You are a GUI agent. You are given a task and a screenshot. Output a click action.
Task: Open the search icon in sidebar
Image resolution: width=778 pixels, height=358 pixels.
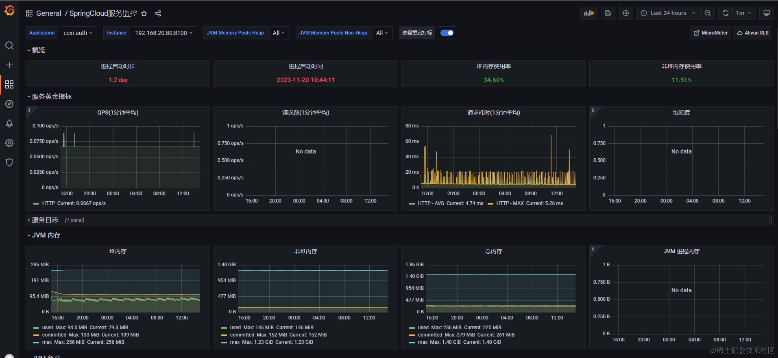(9, 45)
